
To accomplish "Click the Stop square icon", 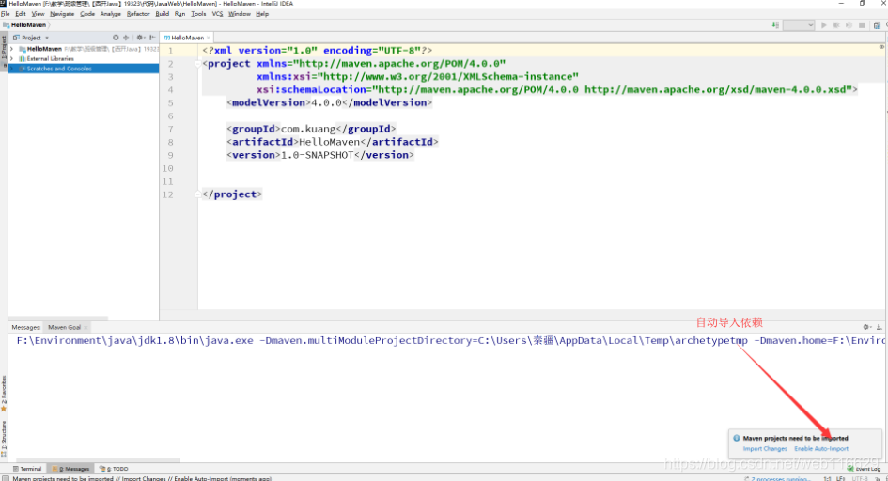I will click(x=862, y=25).
